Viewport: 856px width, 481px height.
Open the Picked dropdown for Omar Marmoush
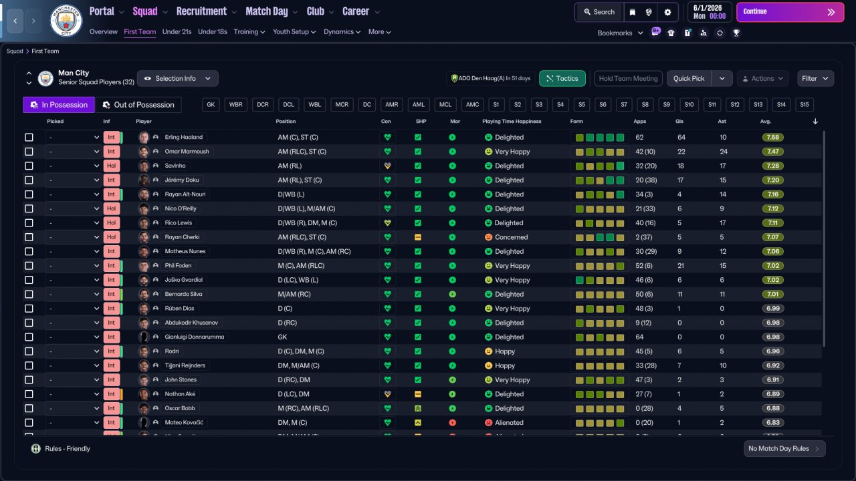[x=74, y=152]
